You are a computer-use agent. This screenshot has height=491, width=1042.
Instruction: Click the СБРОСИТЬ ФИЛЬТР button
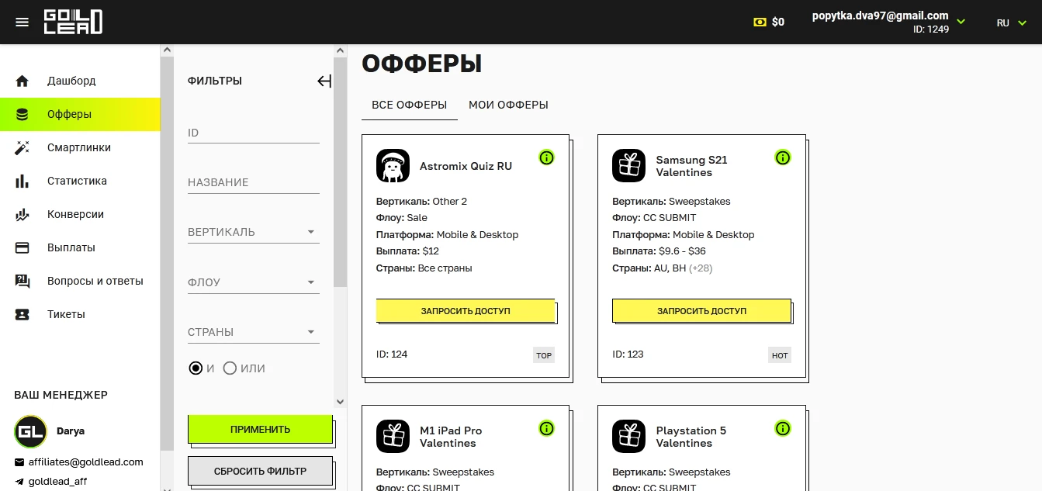260,471
